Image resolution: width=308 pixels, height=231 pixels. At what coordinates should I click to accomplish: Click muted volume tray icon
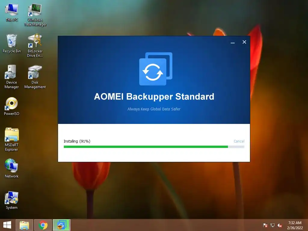pyautogui.click(x=280, y=225)
